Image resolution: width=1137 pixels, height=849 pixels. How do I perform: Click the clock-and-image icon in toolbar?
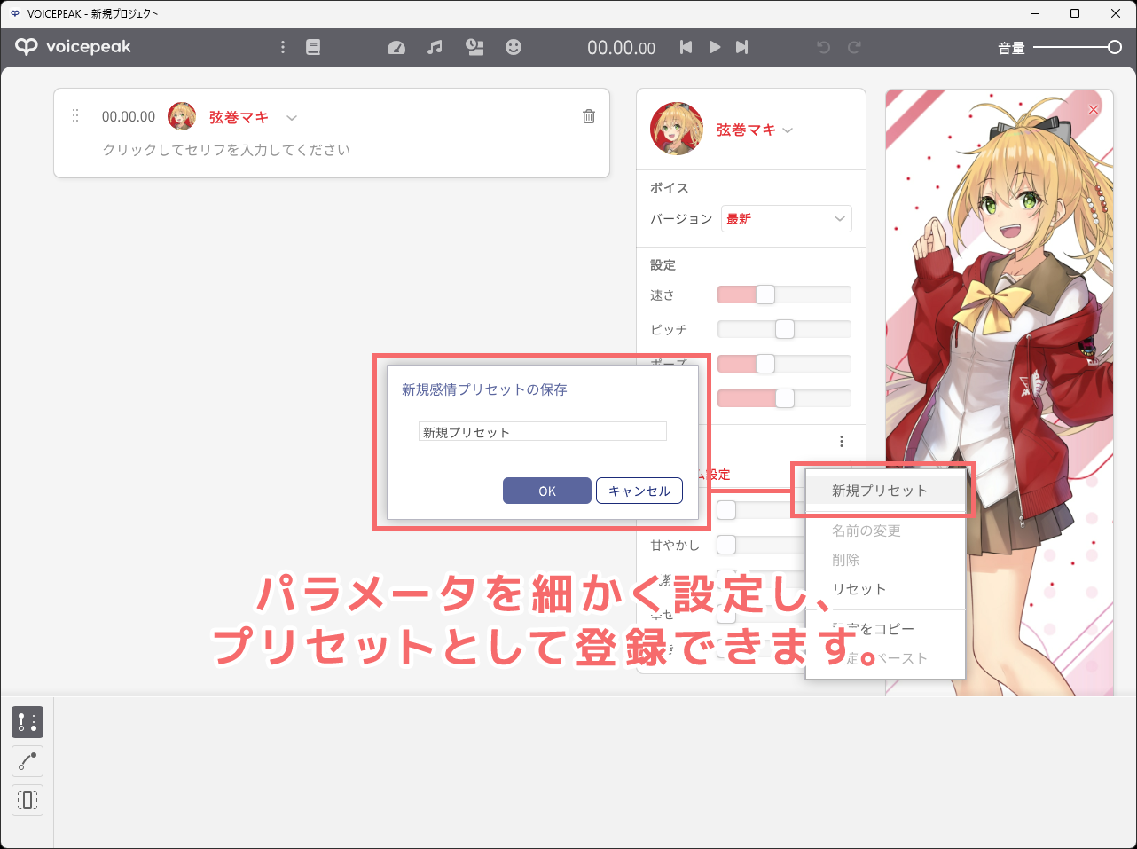point(474,47)
